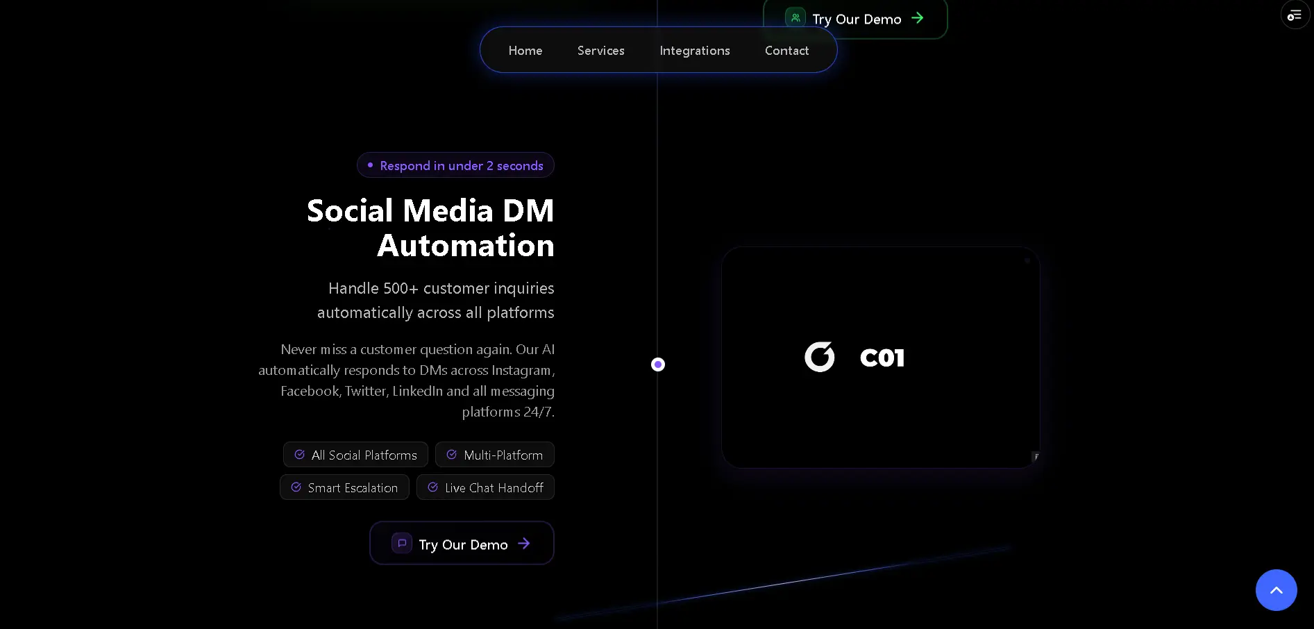Click the green arrow icon next to Try Our Demo
The image size is (1314, 629).
[918, 18]
